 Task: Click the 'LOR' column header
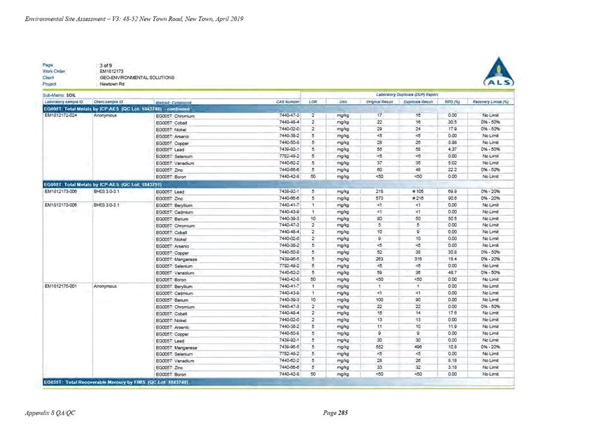coord(313,102)
